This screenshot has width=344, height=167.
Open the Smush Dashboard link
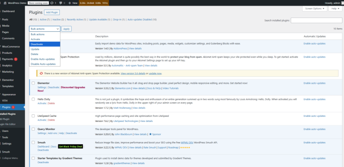click(x=43, y=147)
